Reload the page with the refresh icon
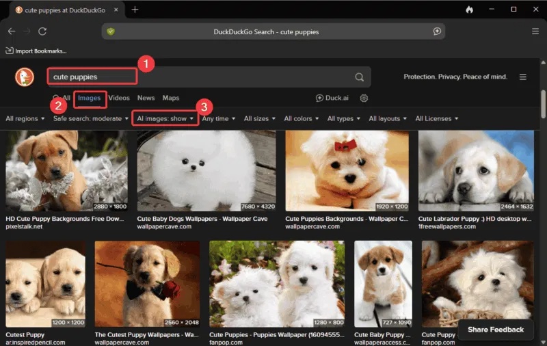 click(x=42, y=31)
